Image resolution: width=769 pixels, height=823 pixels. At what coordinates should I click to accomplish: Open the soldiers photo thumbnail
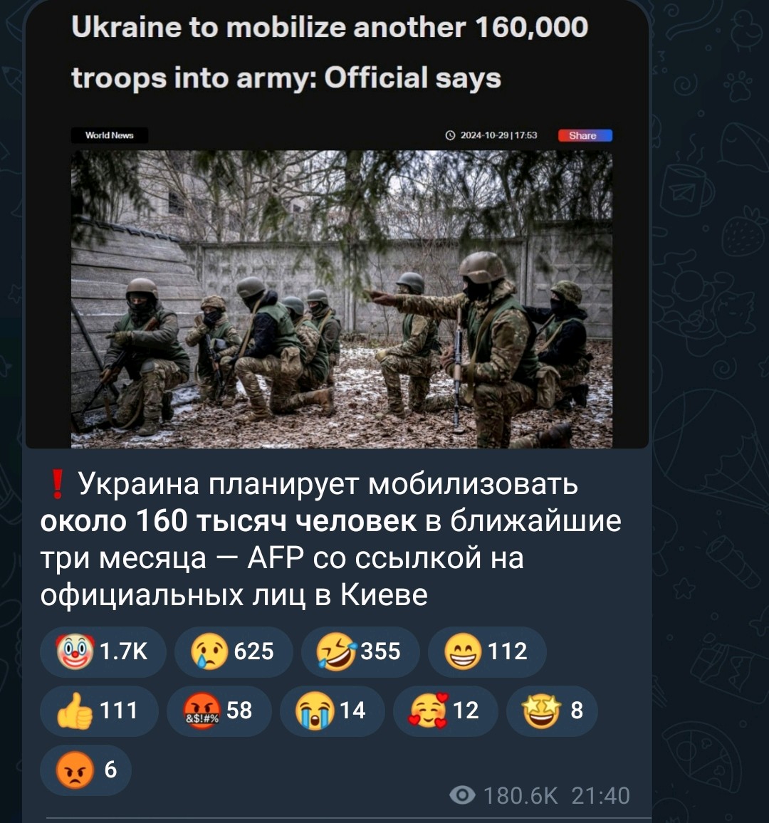pos(342,299)
